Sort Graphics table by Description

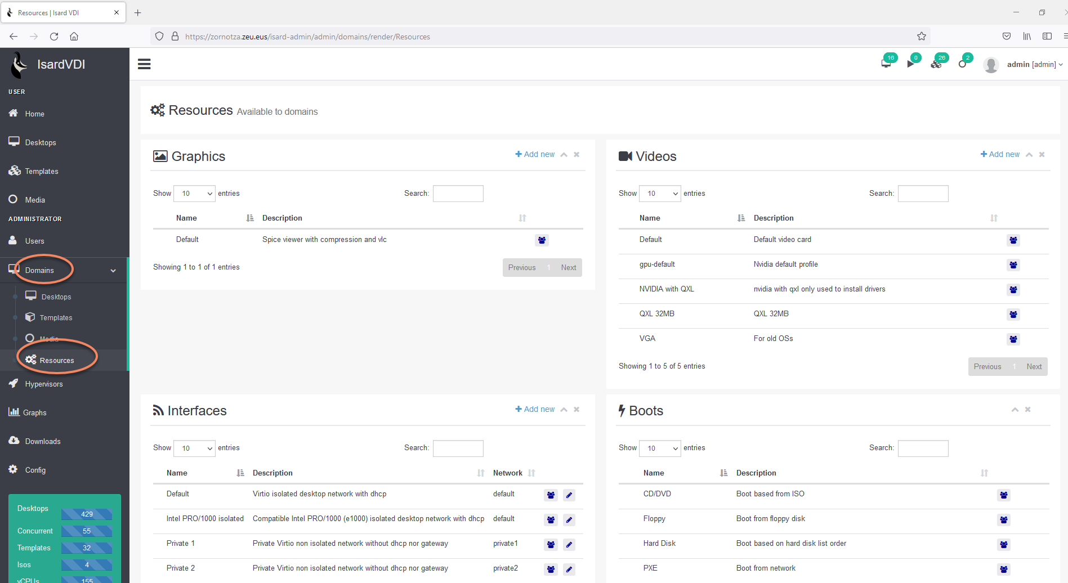(394, 218)
